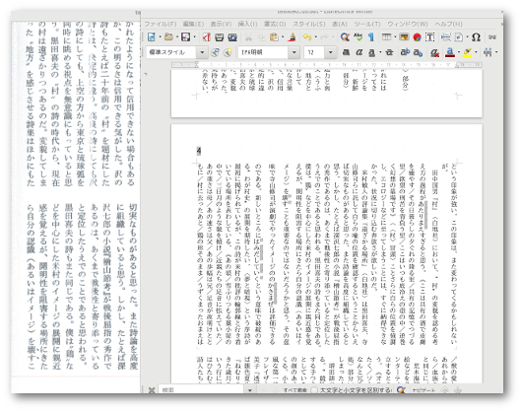Open the New Document dropdown arrow

point(160,37)
